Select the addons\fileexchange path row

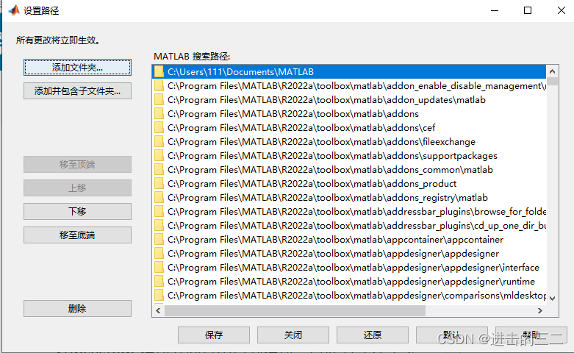pyautogui.click(x=349, y=141)
